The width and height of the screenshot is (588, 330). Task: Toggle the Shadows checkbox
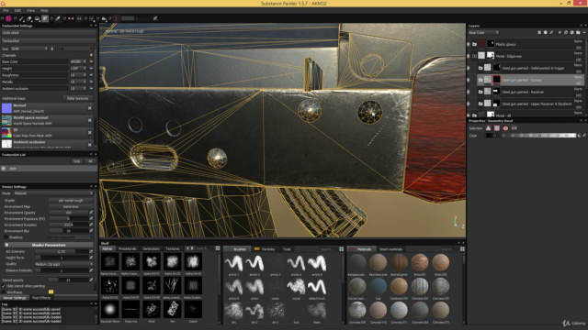(6, 237)
